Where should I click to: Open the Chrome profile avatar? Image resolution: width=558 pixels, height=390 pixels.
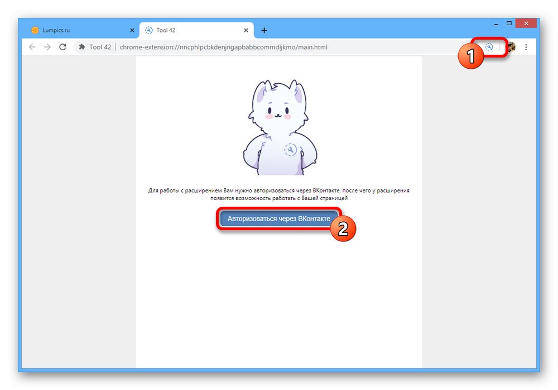[511, 47]
